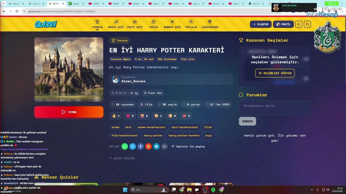The width and height of the screenshot is (346, 194).
Task: Open the 'dizi-karakterleri' tag
Action: point(185,127)
